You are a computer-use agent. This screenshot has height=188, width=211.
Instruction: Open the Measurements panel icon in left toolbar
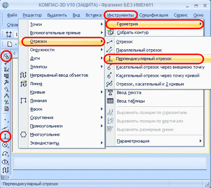[6, 89]
